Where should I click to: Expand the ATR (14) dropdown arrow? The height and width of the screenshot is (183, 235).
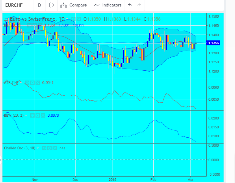point(21,83)
